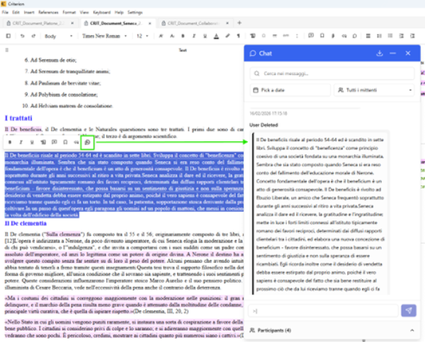Toggle Italic in the floating selection toolbar

click(x=21, y=143)
